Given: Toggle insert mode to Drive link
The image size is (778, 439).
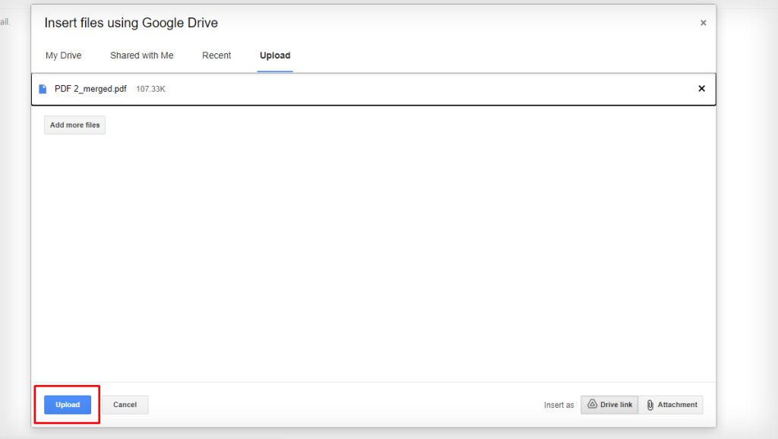Looking at the screenshot, I should coord(609,404).
